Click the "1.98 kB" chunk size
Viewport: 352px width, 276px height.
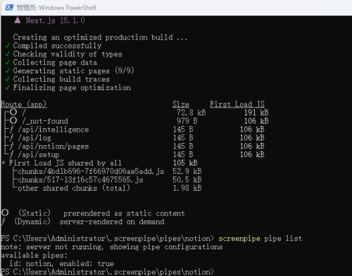pyautogui.click(x=187, y=189)
